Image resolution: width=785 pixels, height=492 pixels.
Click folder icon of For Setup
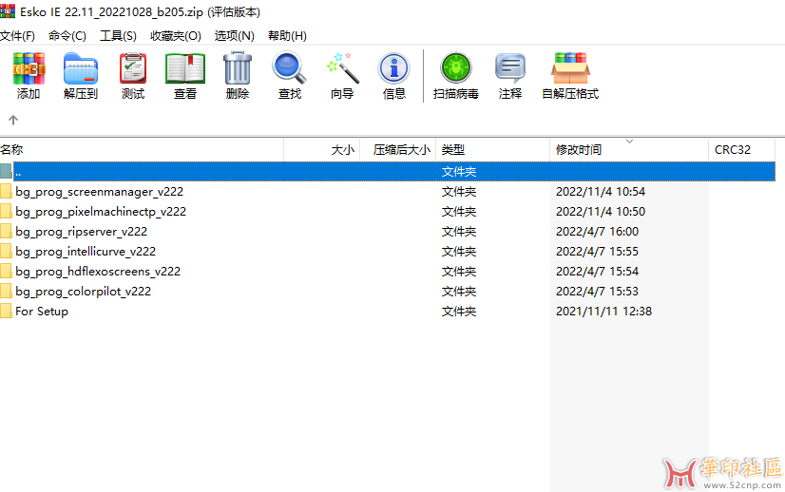tap(6, 312)
